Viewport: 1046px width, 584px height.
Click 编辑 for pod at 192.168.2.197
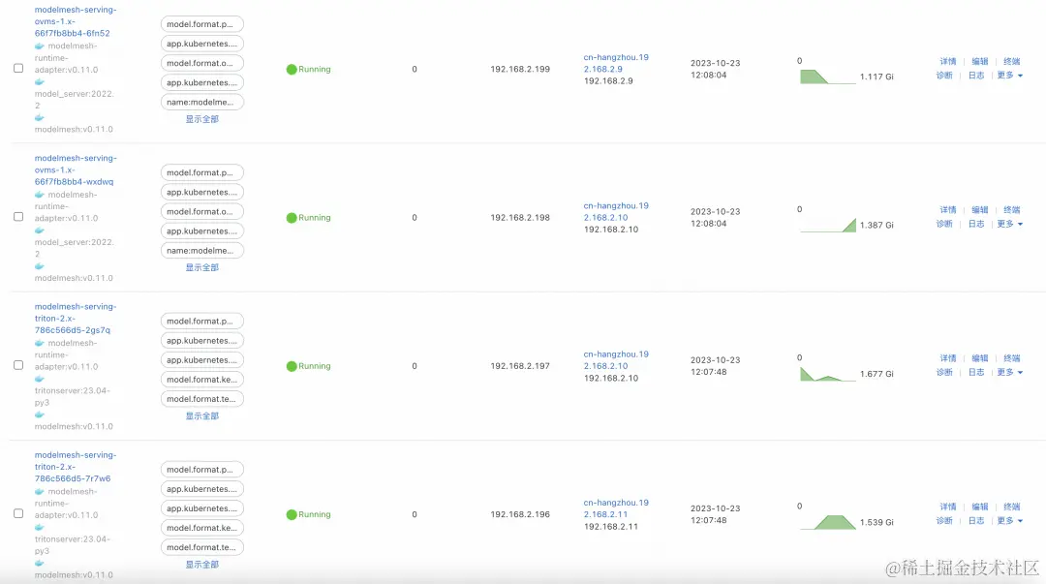pos(980,358)
